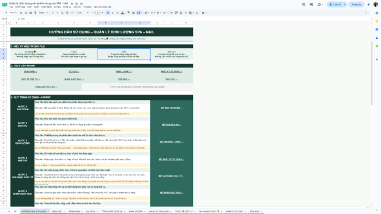Switch to the SẢN PHẨM sheet tab
This screenshot has height=214, width=381.
74,211
